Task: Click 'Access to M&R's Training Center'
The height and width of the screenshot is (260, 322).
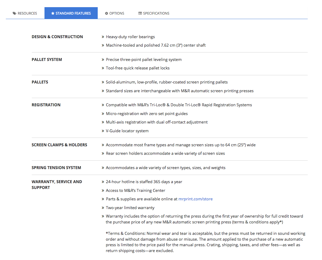Action: click(136, 191)
